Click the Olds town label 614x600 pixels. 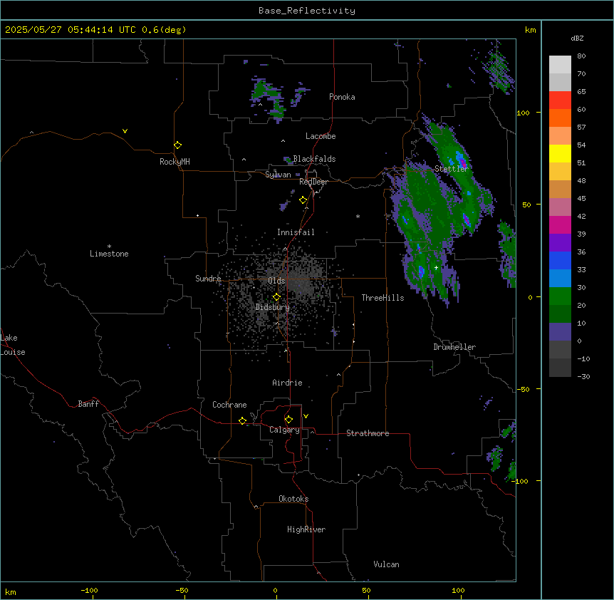tap(276, 281)
